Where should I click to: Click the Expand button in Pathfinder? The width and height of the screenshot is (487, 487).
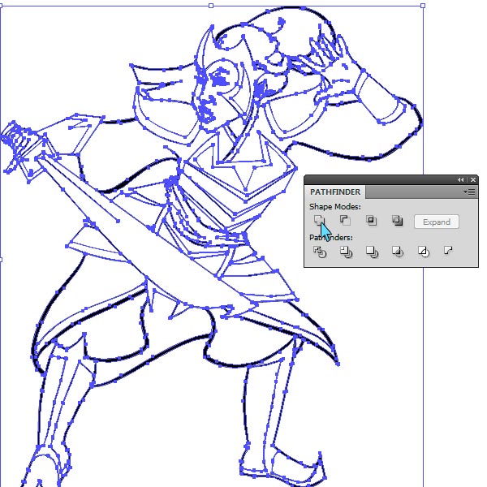[437, 222]
